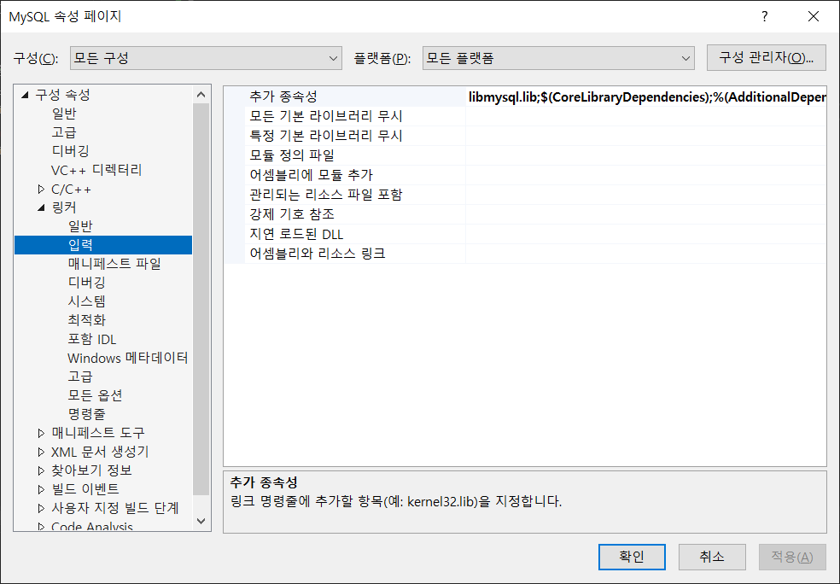Select 일반 under 링커

click(81, 226)
